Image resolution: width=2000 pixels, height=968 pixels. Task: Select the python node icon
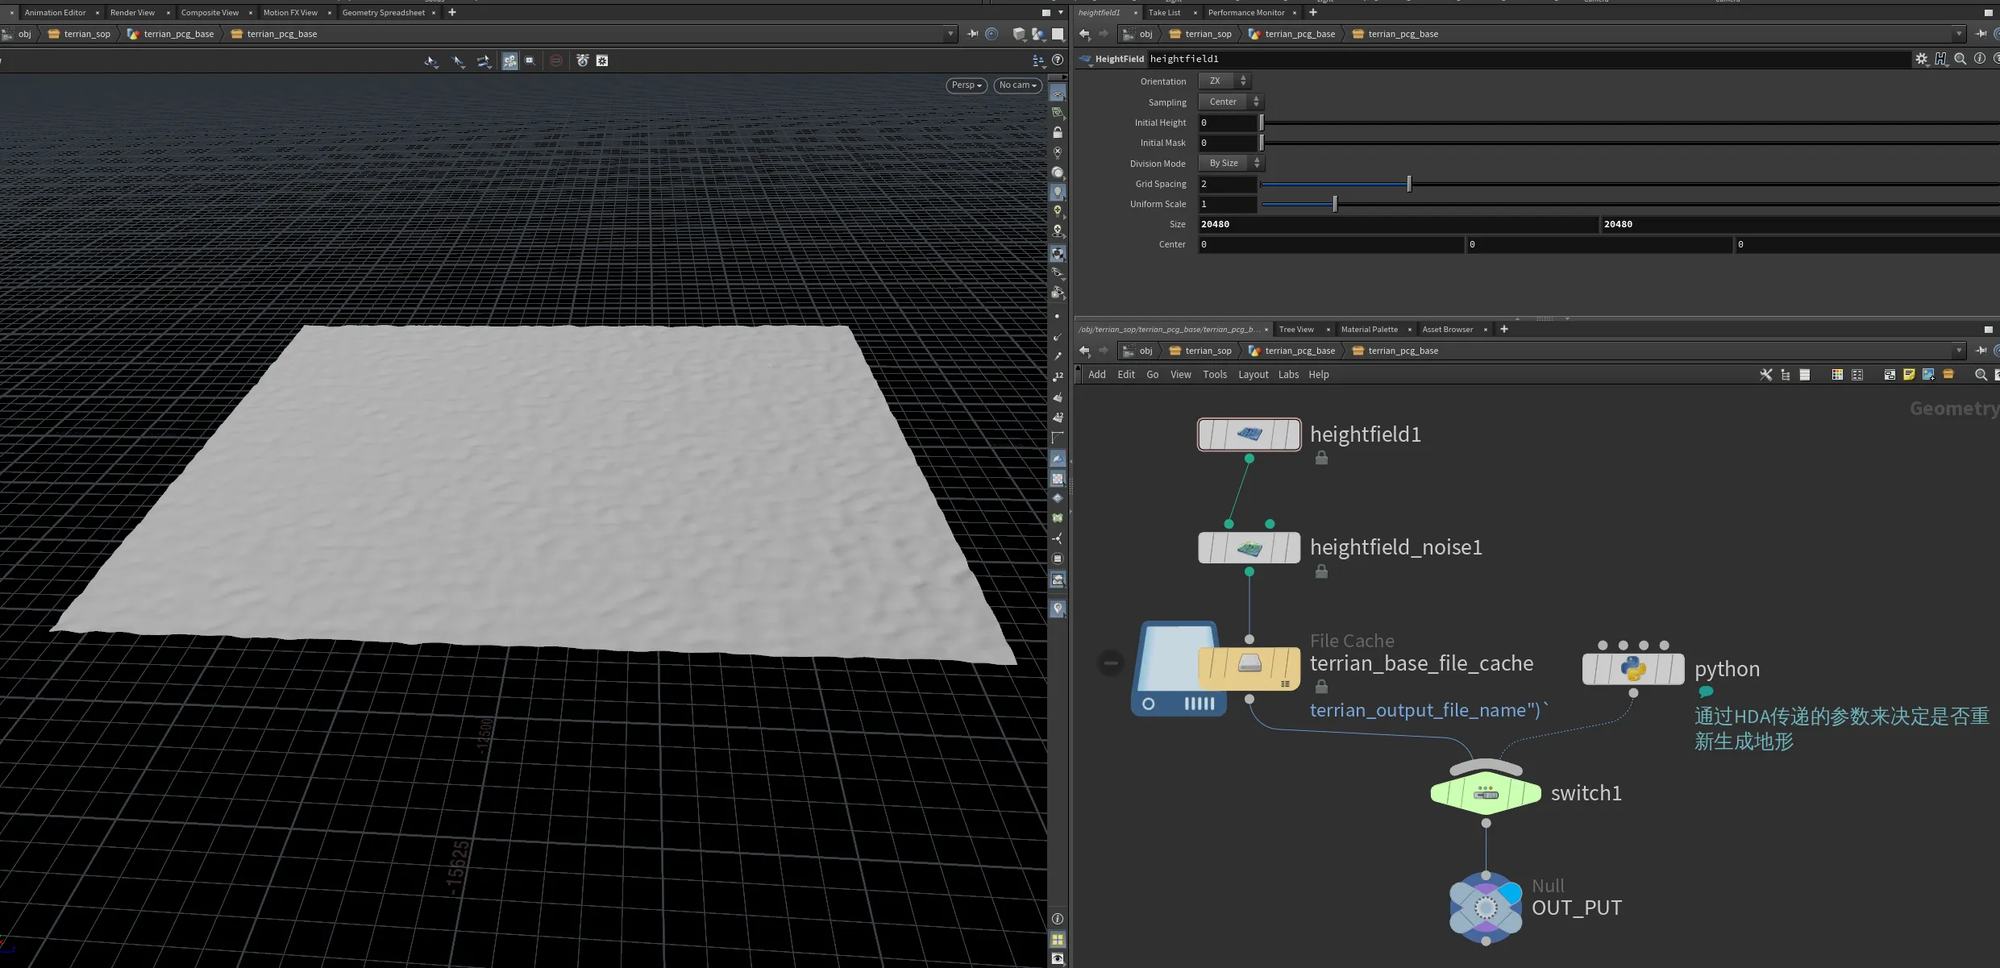click(1633, 669)
